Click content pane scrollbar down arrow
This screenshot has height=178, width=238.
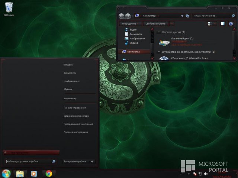[x=234, y=58]
